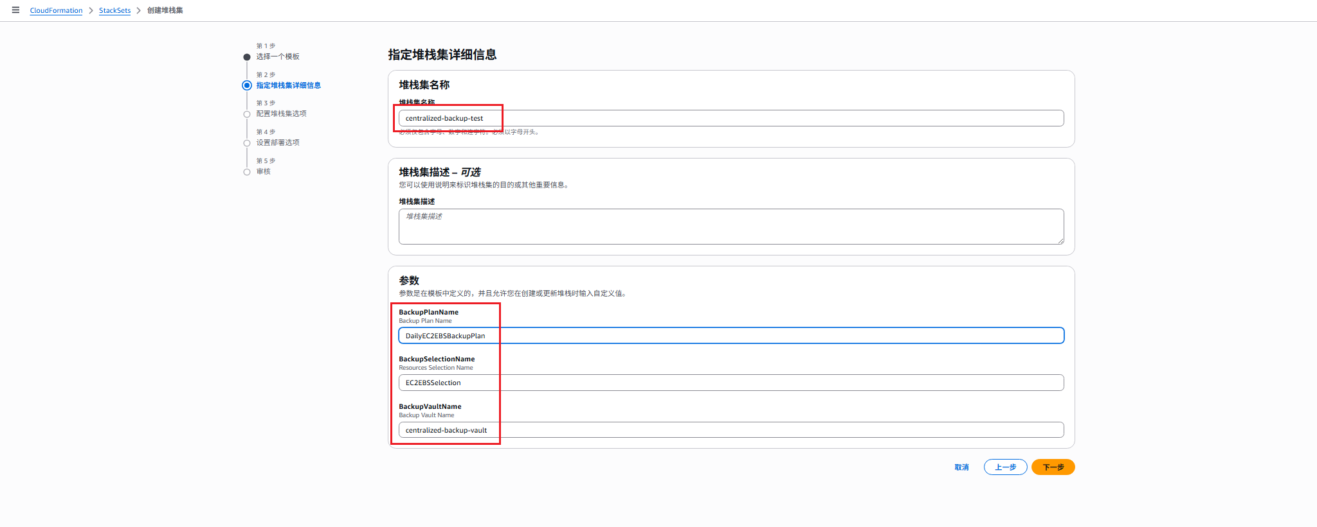Click the BackupVaultName input box
Viewport: 1317px width, 527px height.
731,430
